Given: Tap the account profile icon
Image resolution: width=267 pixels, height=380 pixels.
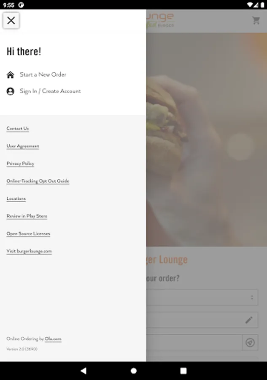Looking at the screenshot, I should 11,91.
